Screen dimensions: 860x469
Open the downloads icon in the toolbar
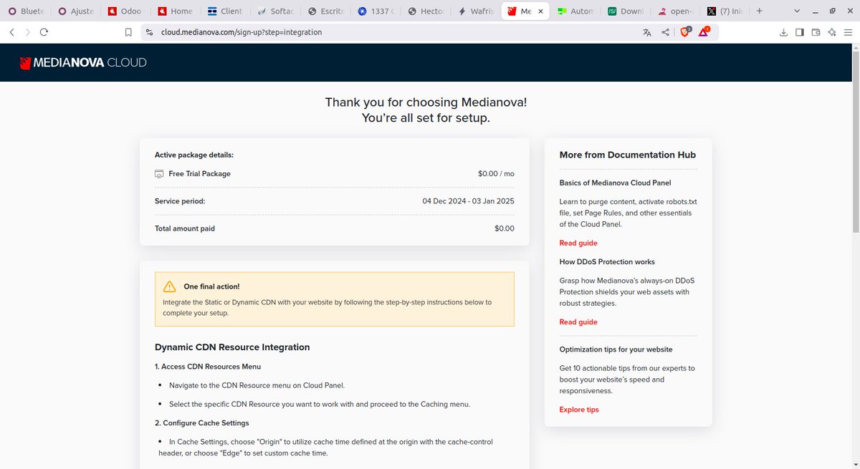click(x=783, y=32)
